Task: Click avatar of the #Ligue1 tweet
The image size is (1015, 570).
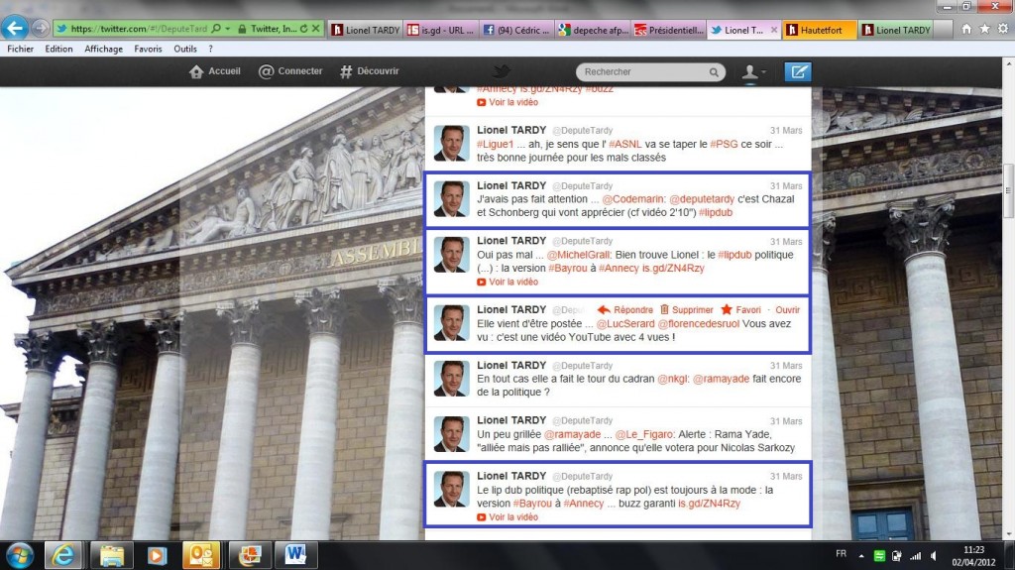Action: pyautogui.click(x=451, y=143)
